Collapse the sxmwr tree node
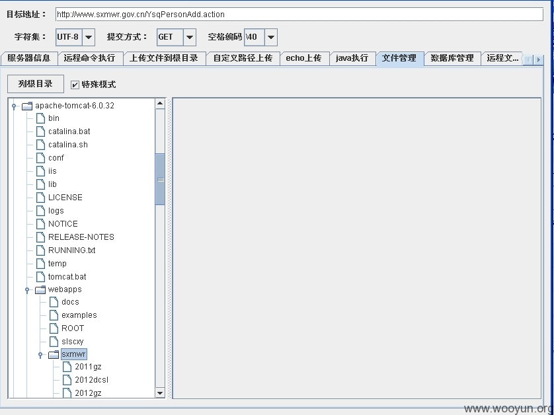The height and width of the screenshot is (415, 554). 40,354
